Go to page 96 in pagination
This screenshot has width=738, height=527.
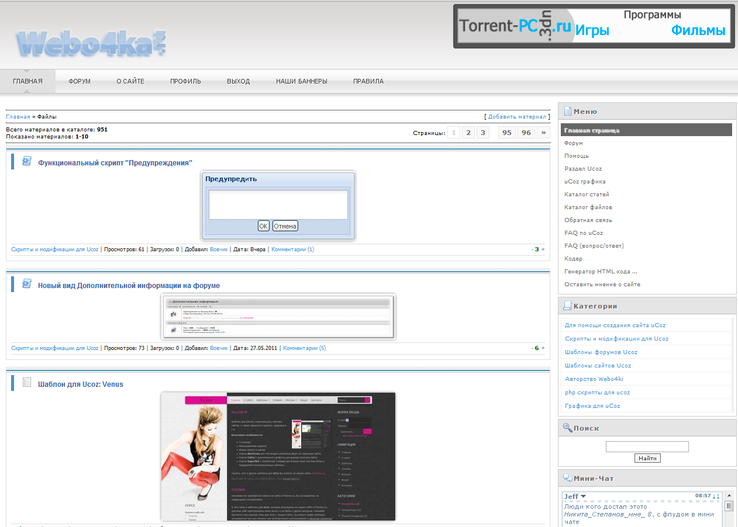tap(526, 133)
